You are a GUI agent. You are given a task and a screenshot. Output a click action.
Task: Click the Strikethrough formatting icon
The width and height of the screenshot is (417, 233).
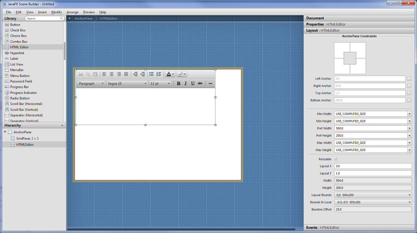tap(200, 83)
